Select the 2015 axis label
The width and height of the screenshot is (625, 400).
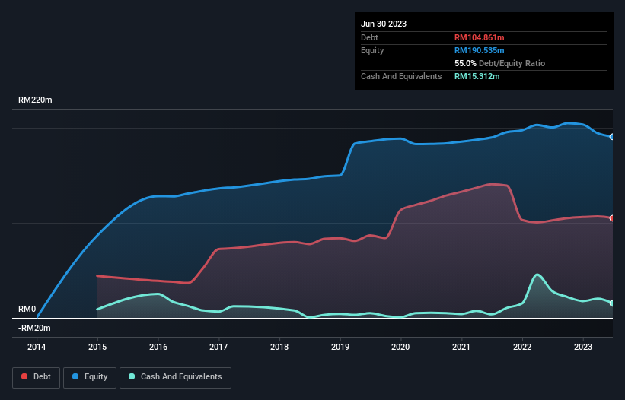[x=97, y=347]
